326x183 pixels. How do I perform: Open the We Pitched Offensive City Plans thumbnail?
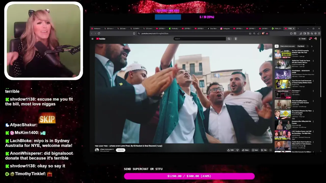(283, 114)
